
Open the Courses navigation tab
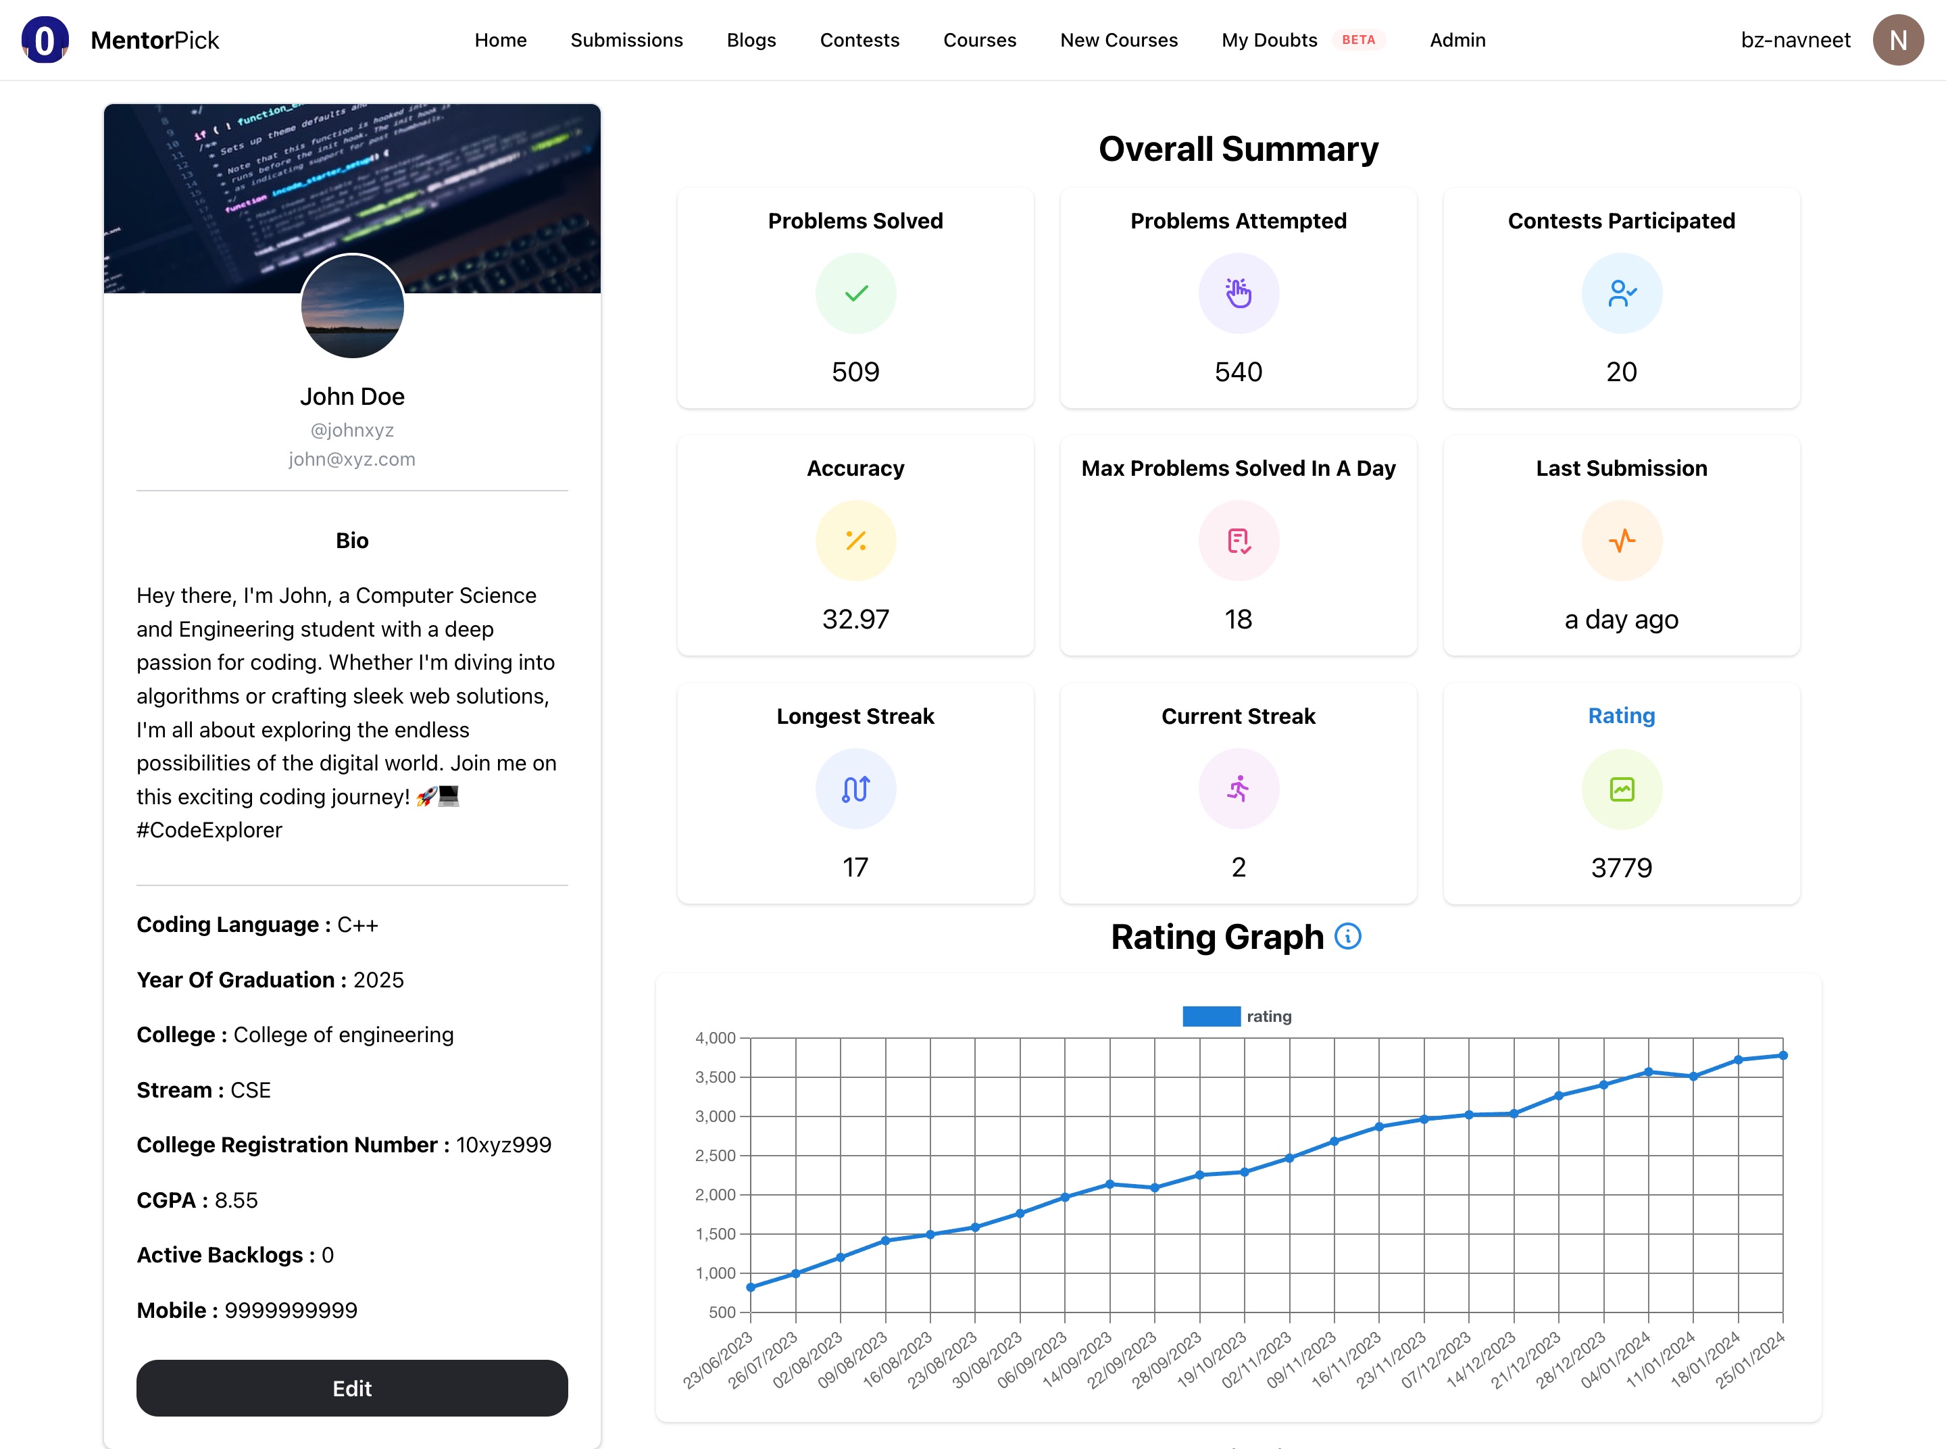tap(980, 41)
